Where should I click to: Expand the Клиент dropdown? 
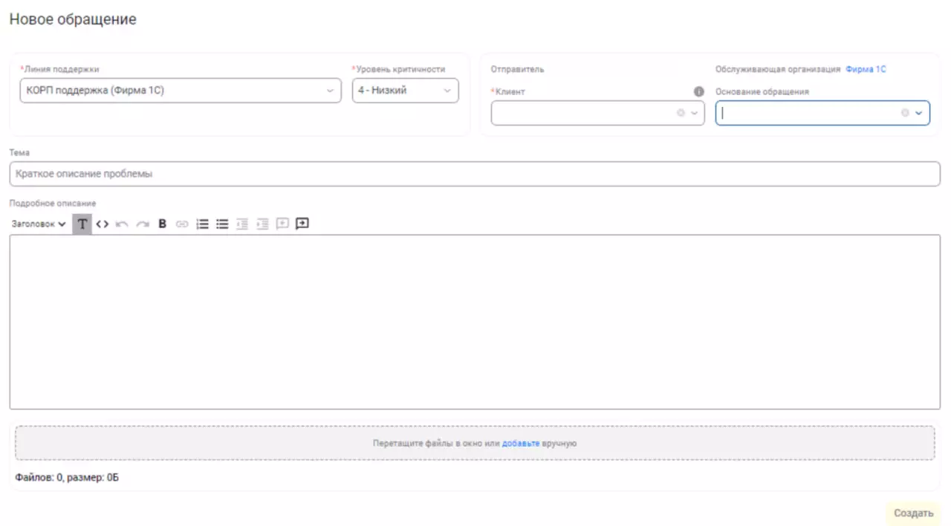pos(694,112)
